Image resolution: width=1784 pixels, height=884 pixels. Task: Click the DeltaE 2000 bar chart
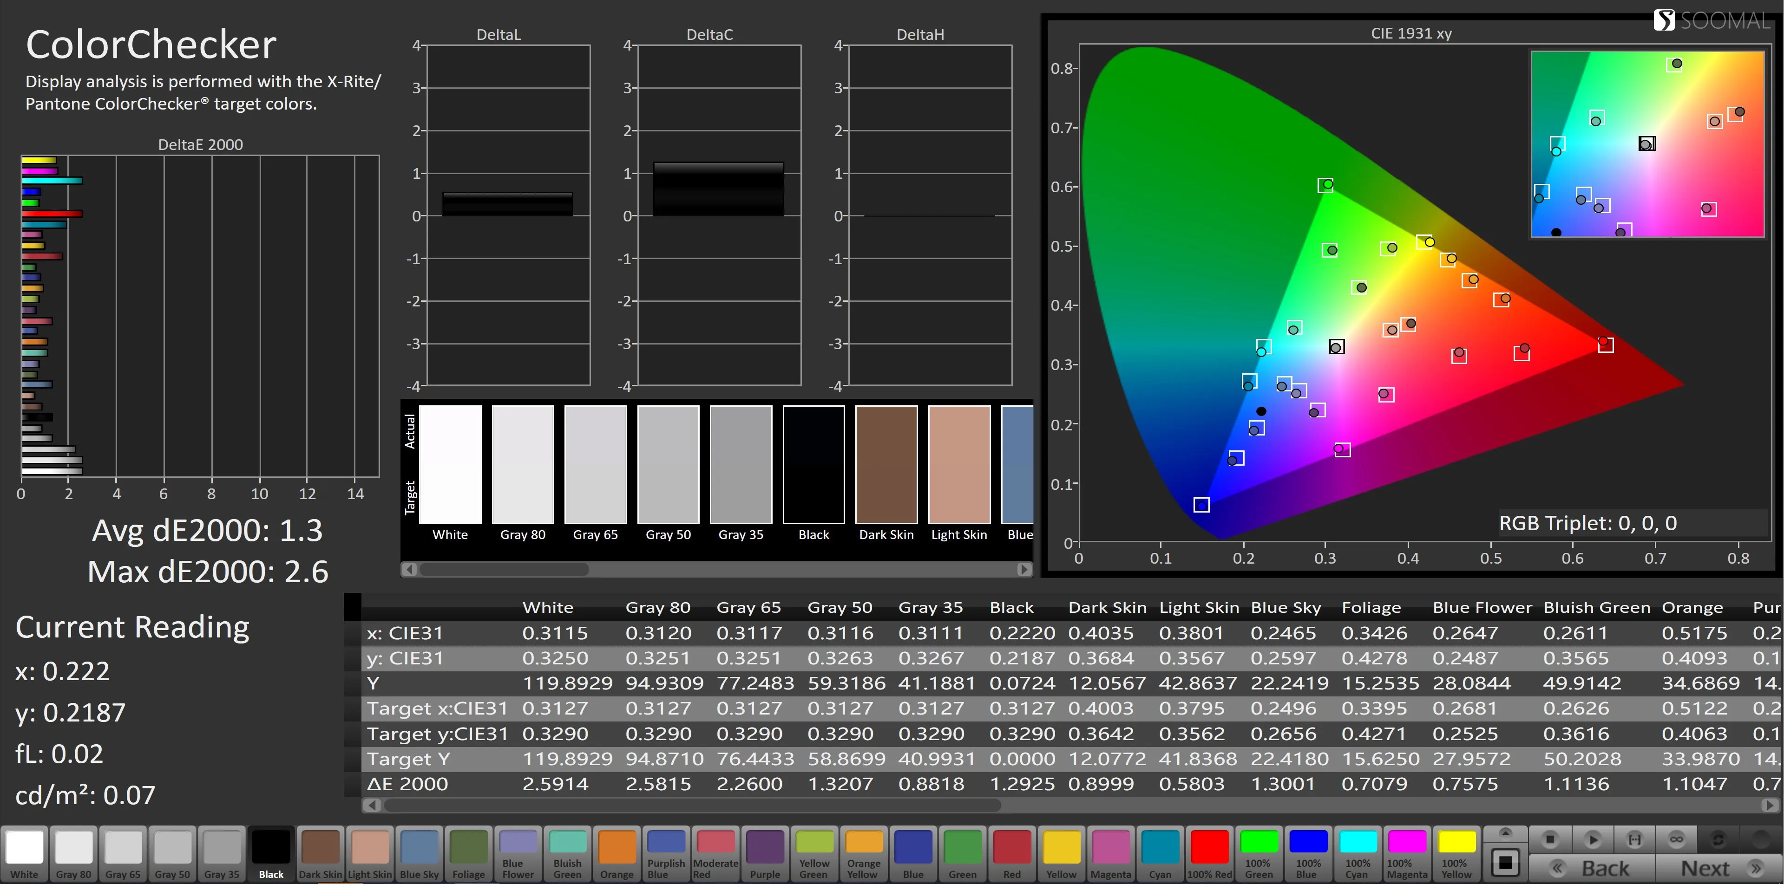click(x=200, y=316)
